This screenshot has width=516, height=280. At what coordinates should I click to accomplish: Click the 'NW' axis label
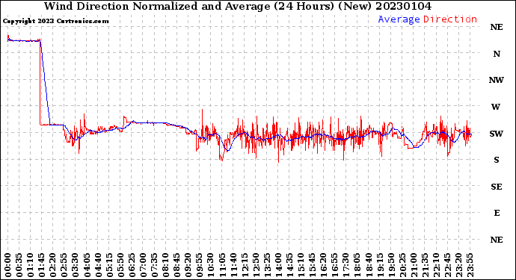[x=497, y=80]
